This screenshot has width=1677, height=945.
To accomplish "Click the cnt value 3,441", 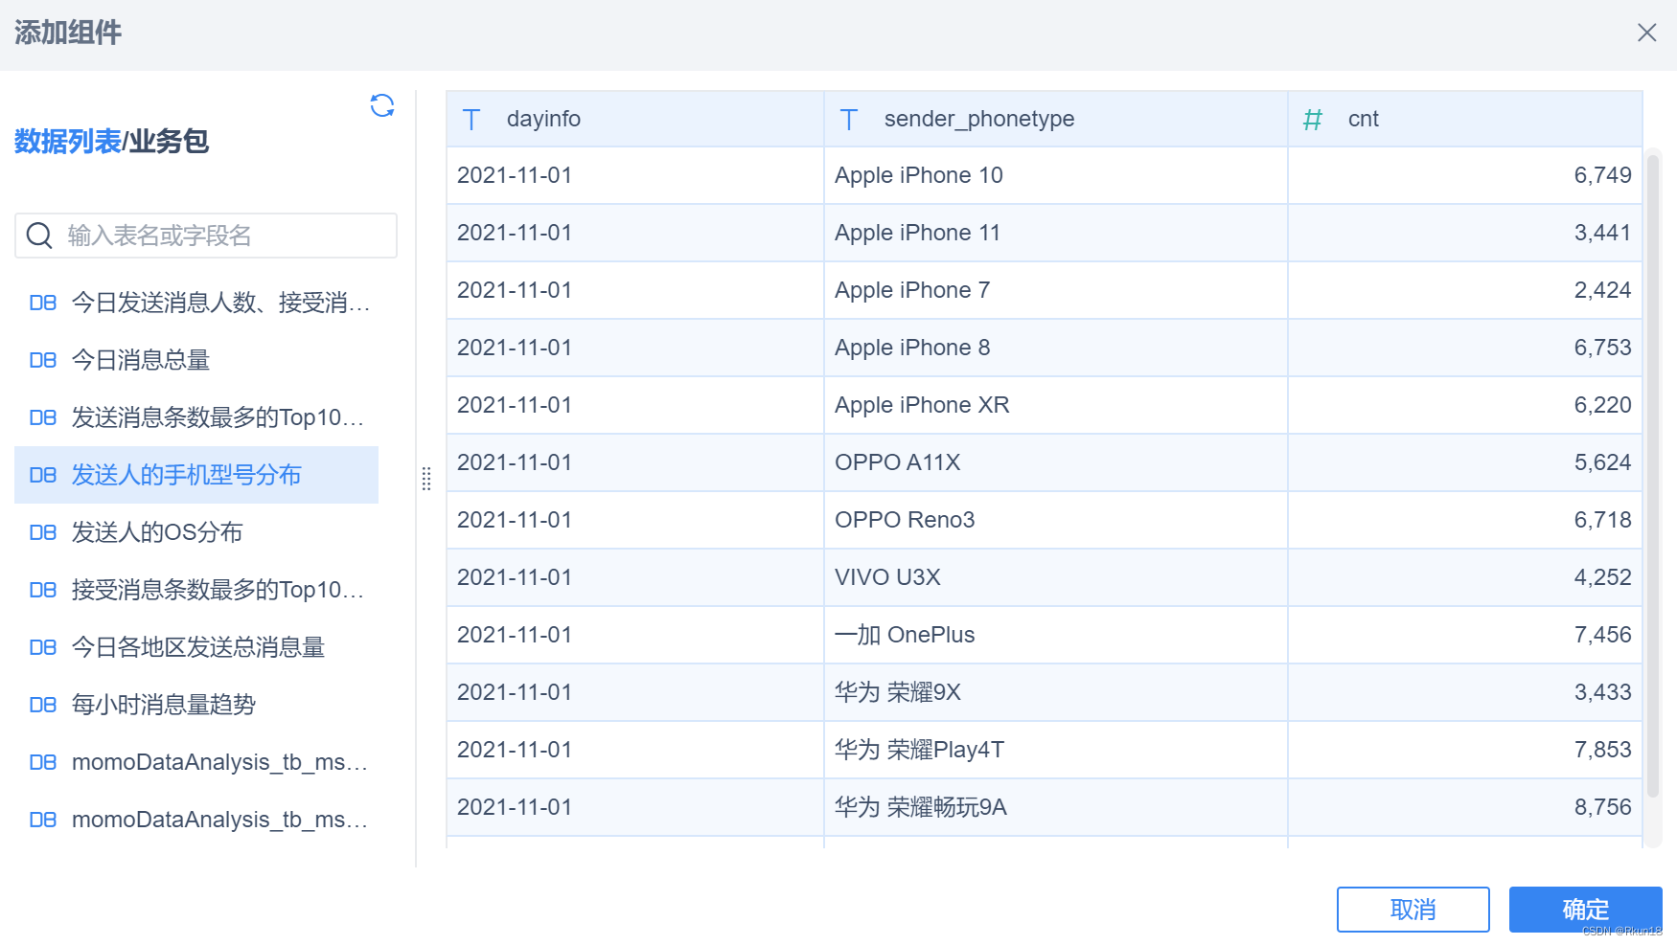I will (x=1602, y=233).
